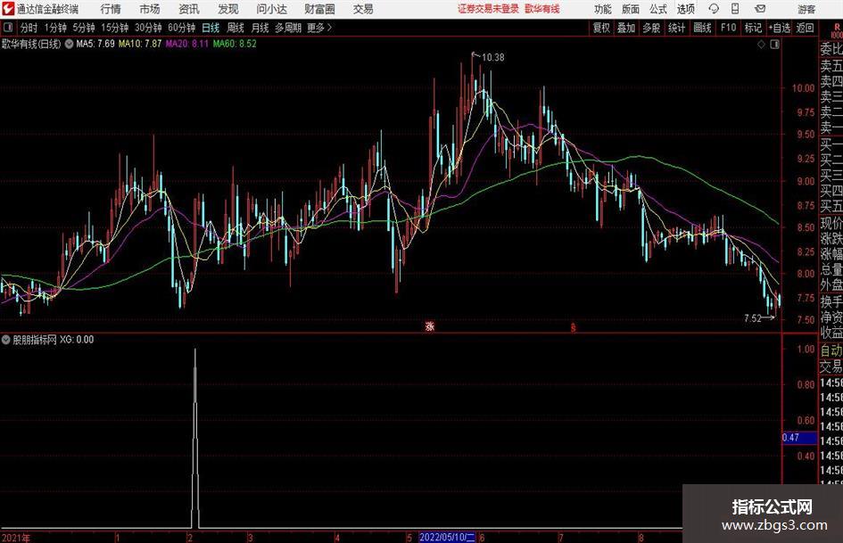This screenshot has height=543, width=843.
Task: Expand the 股朋指标网 sub-indicator dropdown
Action: pos(6,340)
